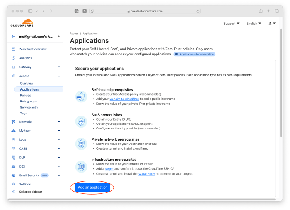Image resolution: width=290 pixels, height=210 pixels.
Task: Click the SaaS prerequisites shield icon
Action: pos(81,122)
